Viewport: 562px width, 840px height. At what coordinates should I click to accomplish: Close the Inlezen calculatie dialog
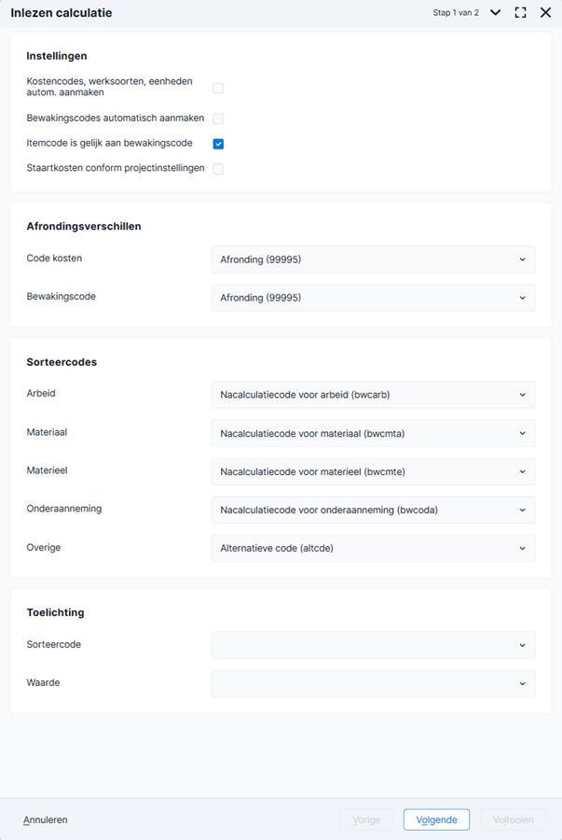(545, 12)
